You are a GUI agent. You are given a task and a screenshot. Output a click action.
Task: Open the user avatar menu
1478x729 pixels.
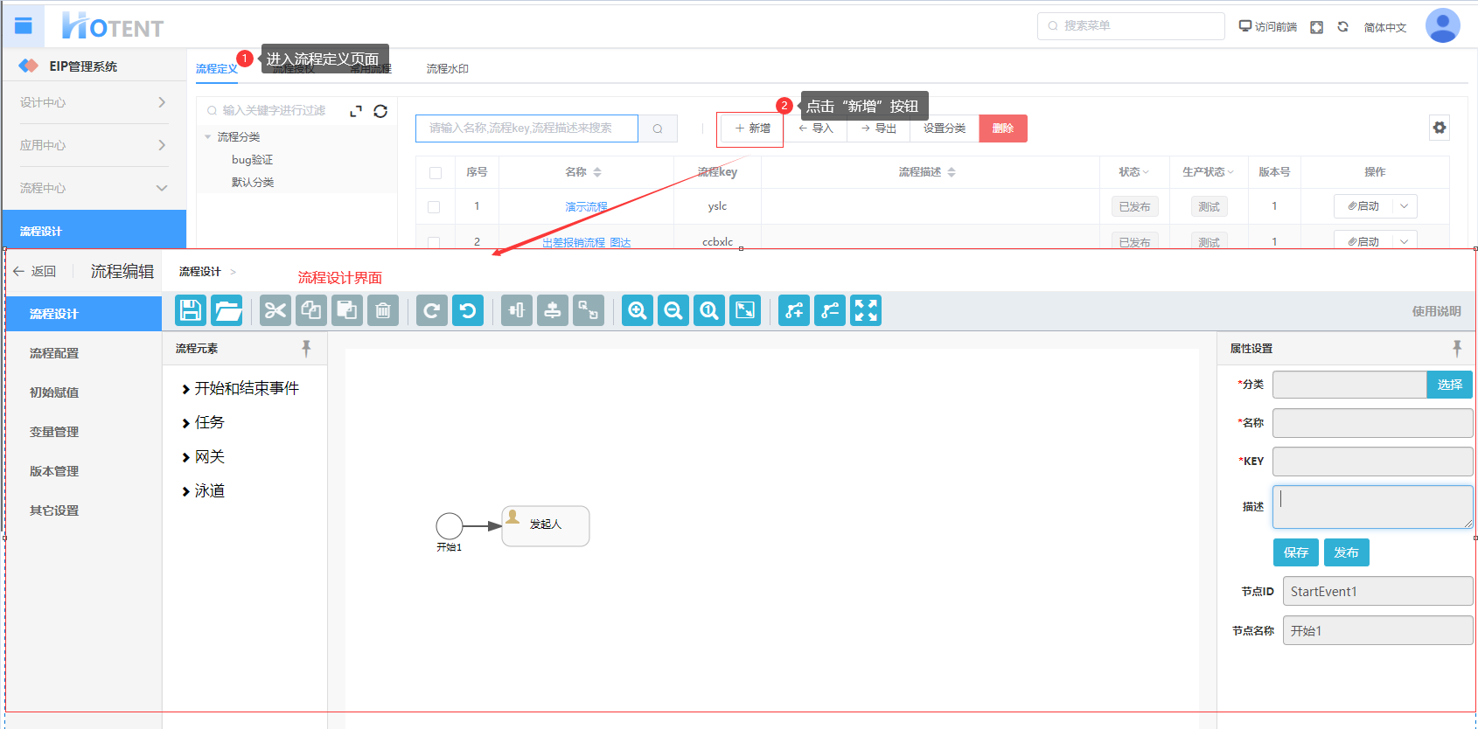(1442, 25)
